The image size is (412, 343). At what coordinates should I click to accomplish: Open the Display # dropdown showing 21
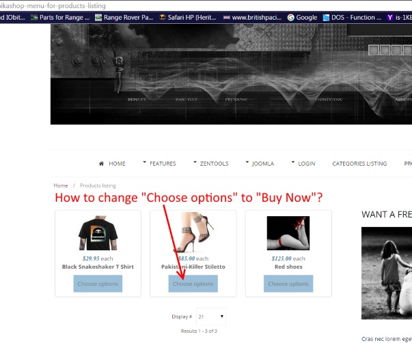pos(211,316)
